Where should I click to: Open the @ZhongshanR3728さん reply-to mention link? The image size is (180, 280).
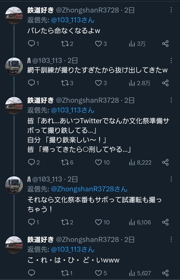click(89, 189)
